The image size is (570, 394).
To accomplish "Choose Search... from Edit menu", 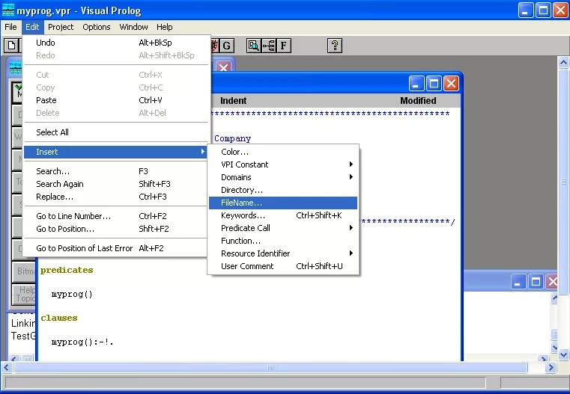I will pyautogui.click(x=116, y=171).
